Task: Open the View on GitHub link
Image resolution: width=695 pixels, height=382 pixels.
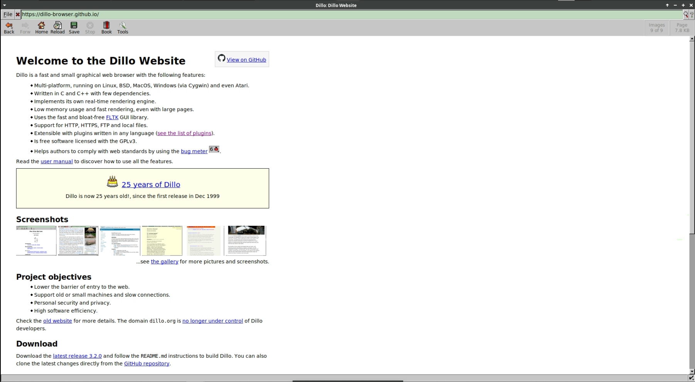Action: 246,60
